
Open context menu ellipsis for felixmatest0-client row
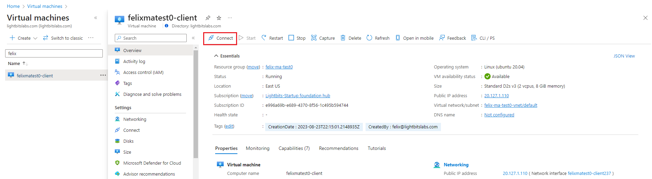pyautogui.click(x=103, y=75)
